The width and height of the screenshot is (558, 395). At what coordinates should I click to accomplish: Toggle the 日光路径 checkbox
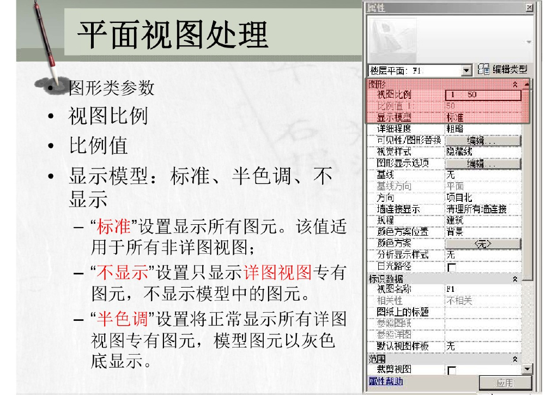point(452,267)
